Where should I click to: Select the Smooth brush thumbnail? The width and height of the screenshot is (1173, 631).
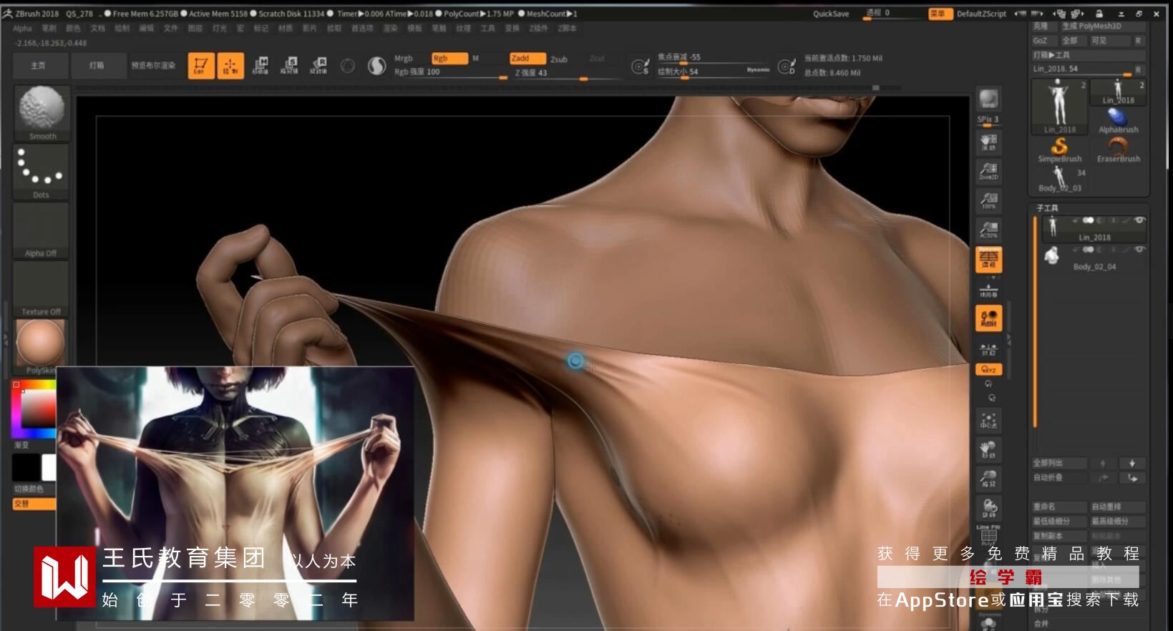tap(42, 112)
